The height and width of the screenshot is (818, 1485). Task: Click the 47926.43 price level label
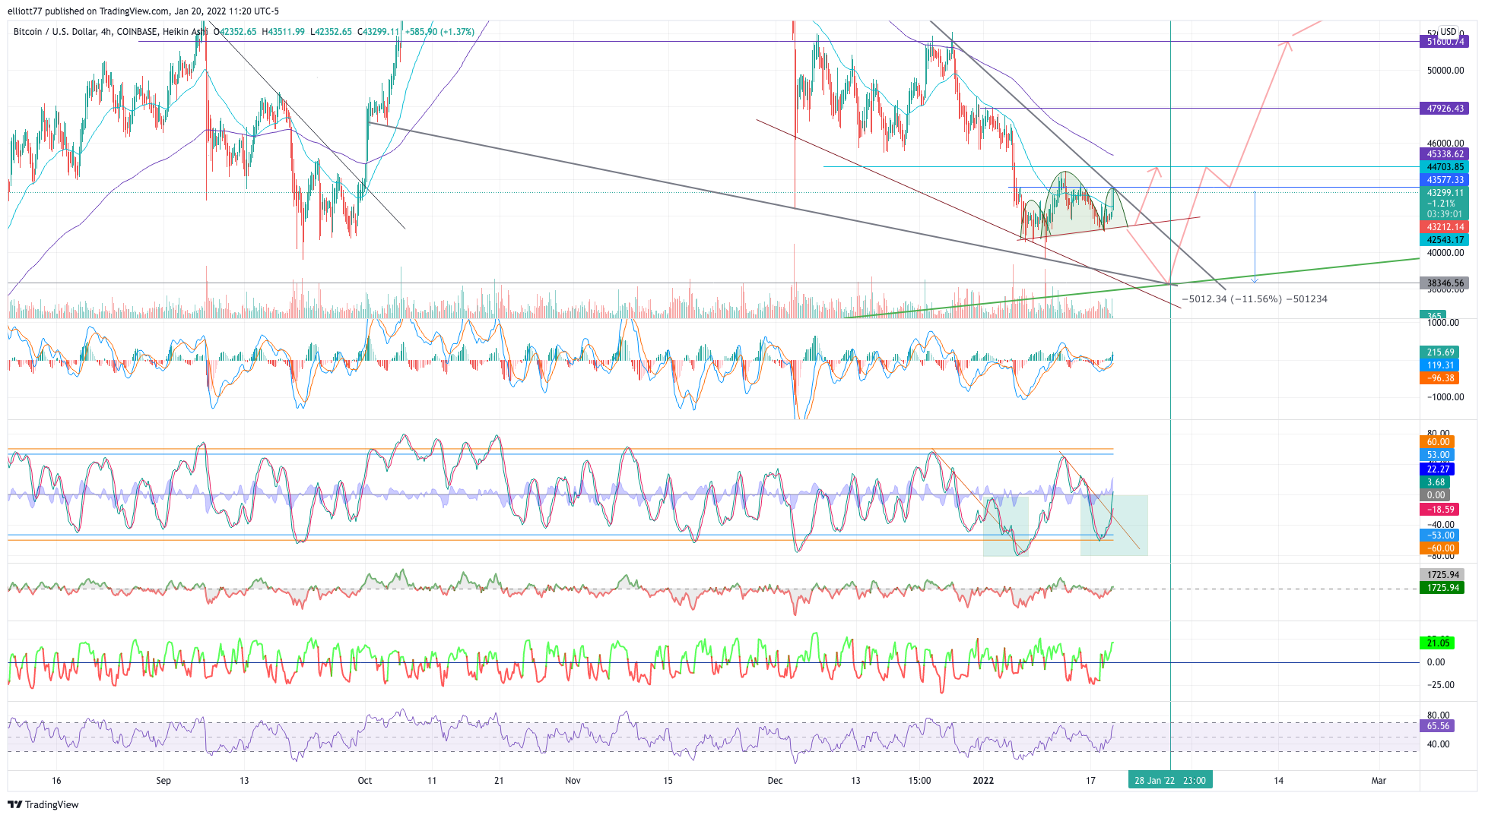point(1444,109)
